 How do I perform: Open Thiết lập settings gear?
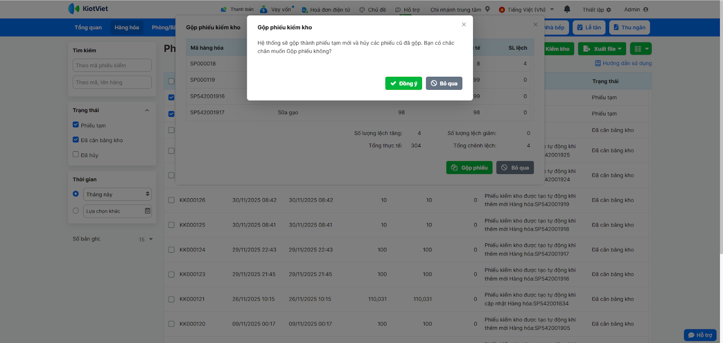point(597,9)
